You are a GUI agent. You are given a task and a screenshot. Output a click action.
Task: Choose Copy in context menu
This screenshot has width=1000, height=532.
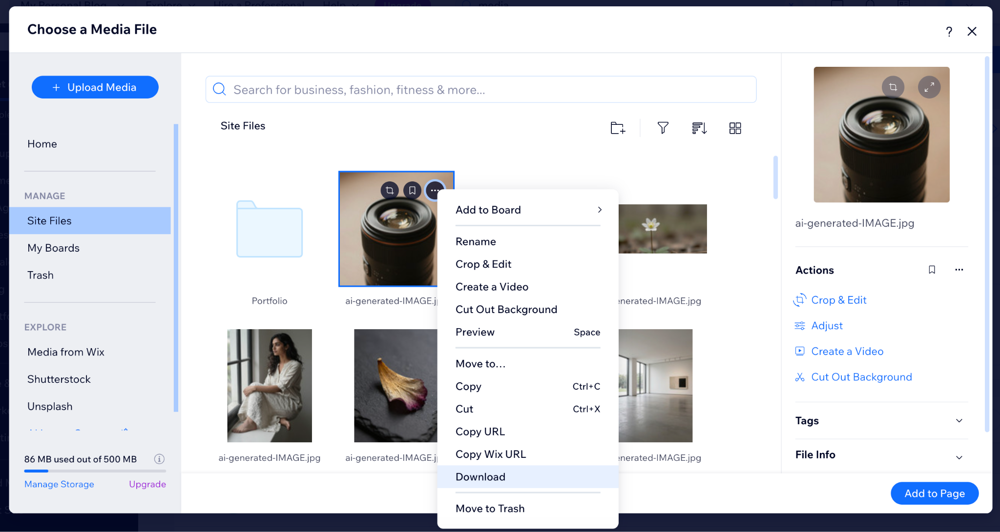[527, 386]
